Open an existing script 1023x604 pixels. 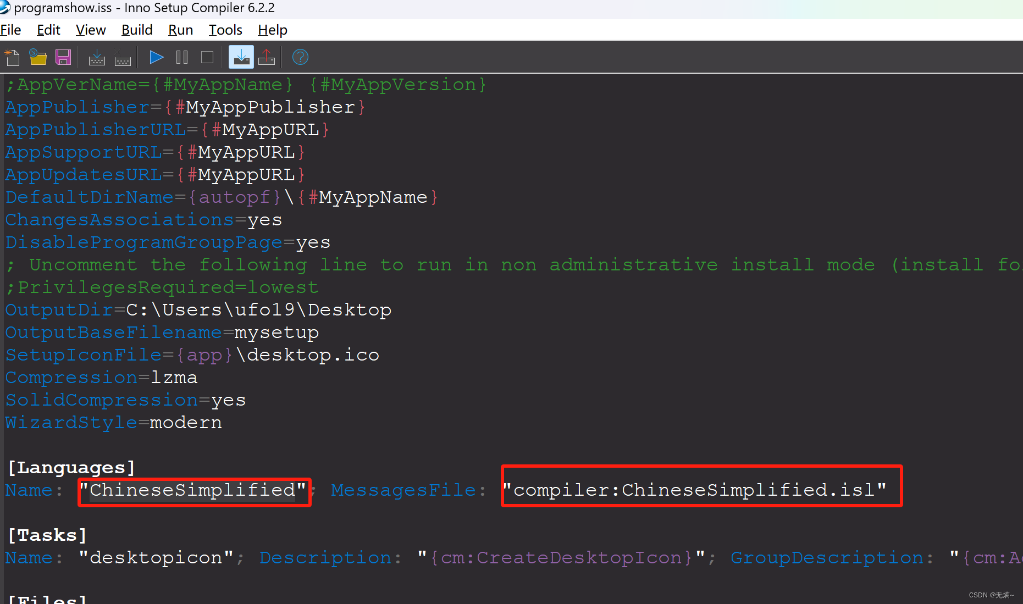(x=37, y=57)
